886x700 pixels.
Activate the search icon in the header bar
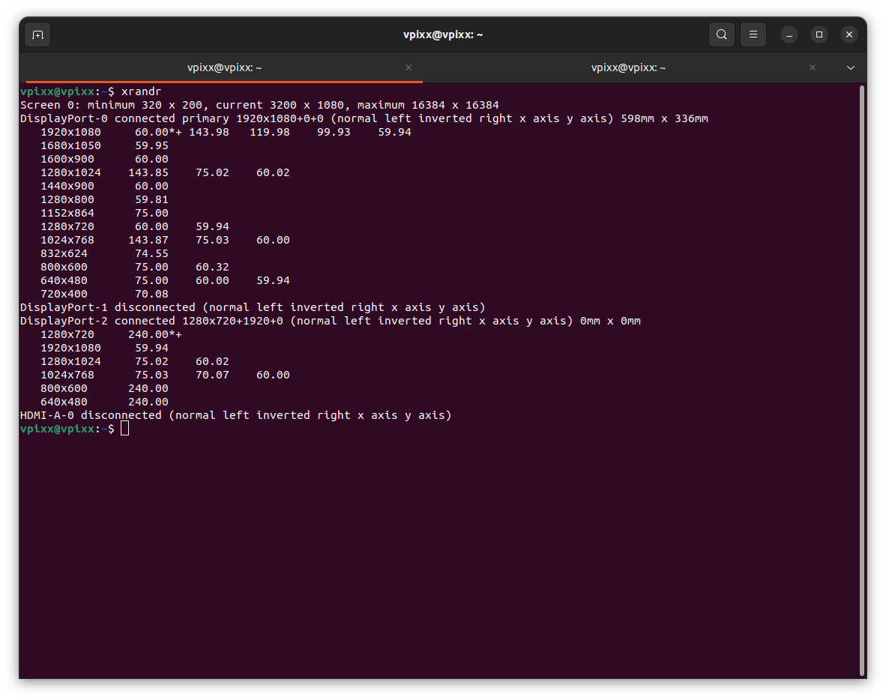click(x=721, y=34)
